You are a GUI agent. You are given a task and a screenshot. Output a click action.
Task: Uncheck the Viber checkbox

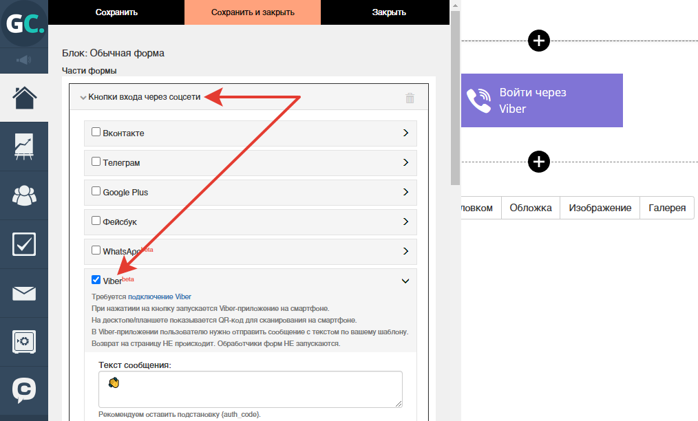[96, 279]
